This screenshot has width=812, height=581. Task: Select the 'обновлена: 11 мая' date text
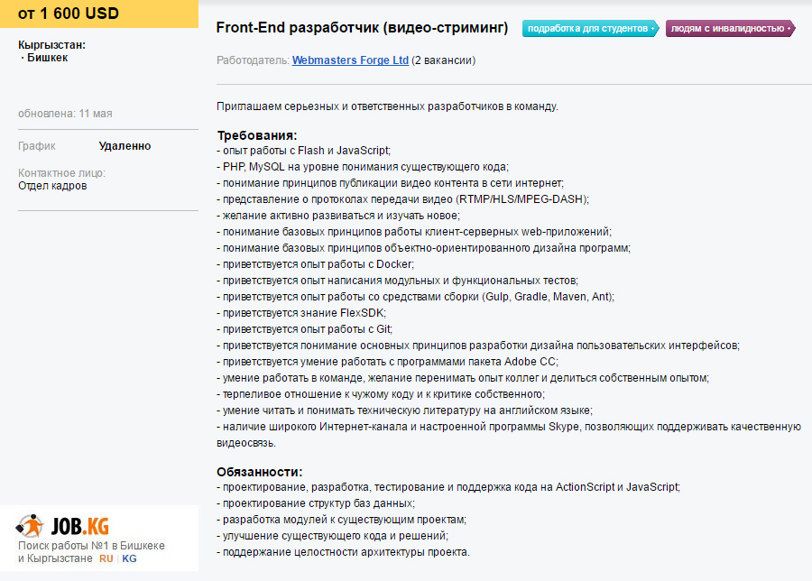pyautogui.click(x=65, y=114)
